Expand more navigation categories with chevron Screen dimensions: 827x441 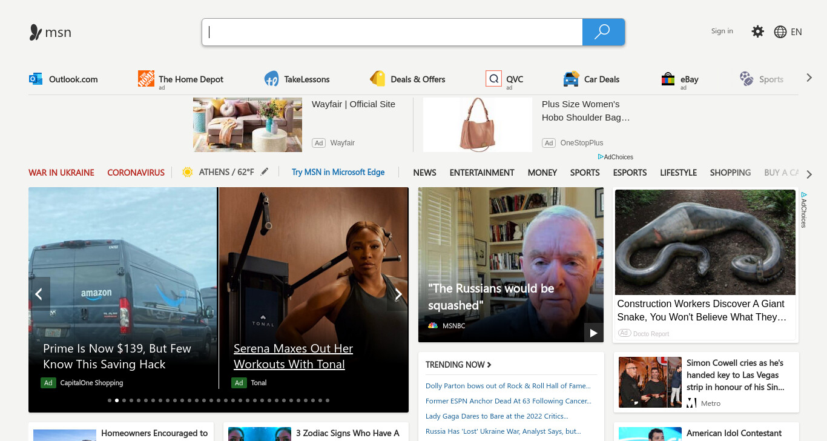(809, 174)
